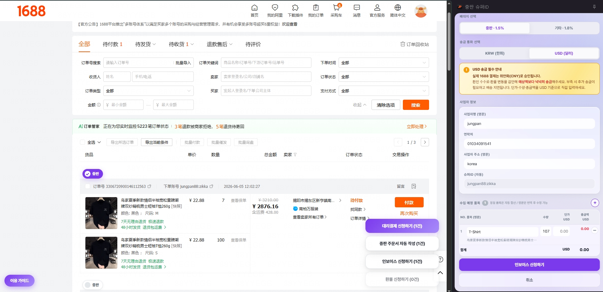Screen dimensions: 603x292
Task: Go to next page of orders
Action: tap(425, 142)
